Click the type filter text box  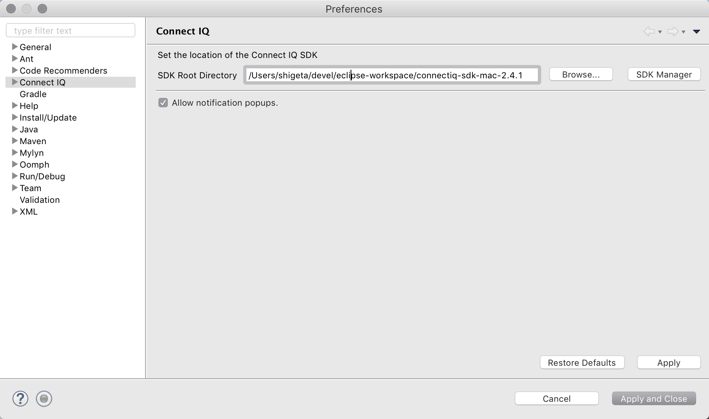pos(71,31)
